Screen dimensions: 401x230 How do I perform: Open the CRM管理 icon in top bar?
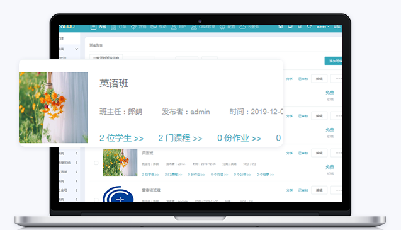pos(194,26)
